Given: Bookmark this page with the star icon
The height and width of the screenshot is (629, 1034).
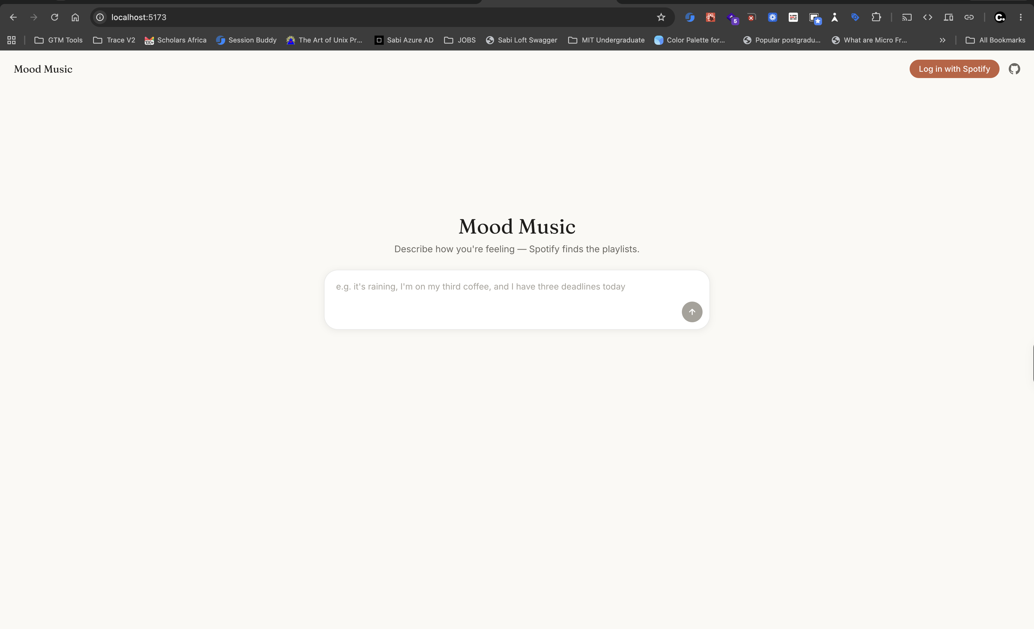Looking at the screenshot, I should (661, 17).
